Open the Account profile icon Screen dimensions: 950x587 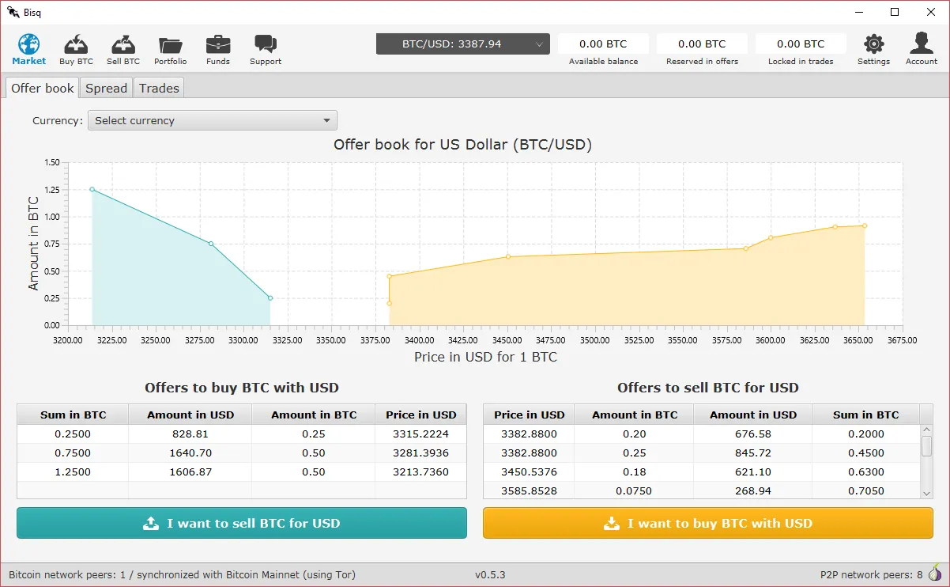tap(922, 44)
